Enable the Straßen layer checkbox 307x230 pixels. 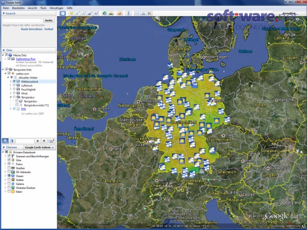pyautogui.click(x=9, y=168)
